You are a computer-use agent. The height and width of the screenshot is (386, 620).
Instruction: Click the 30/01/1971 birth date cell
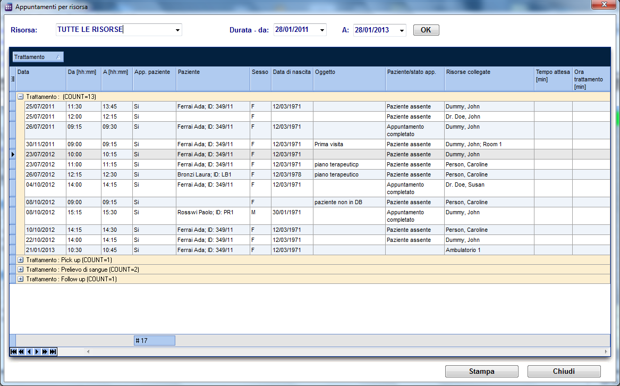pyautogui.click(x=292, y=216)
